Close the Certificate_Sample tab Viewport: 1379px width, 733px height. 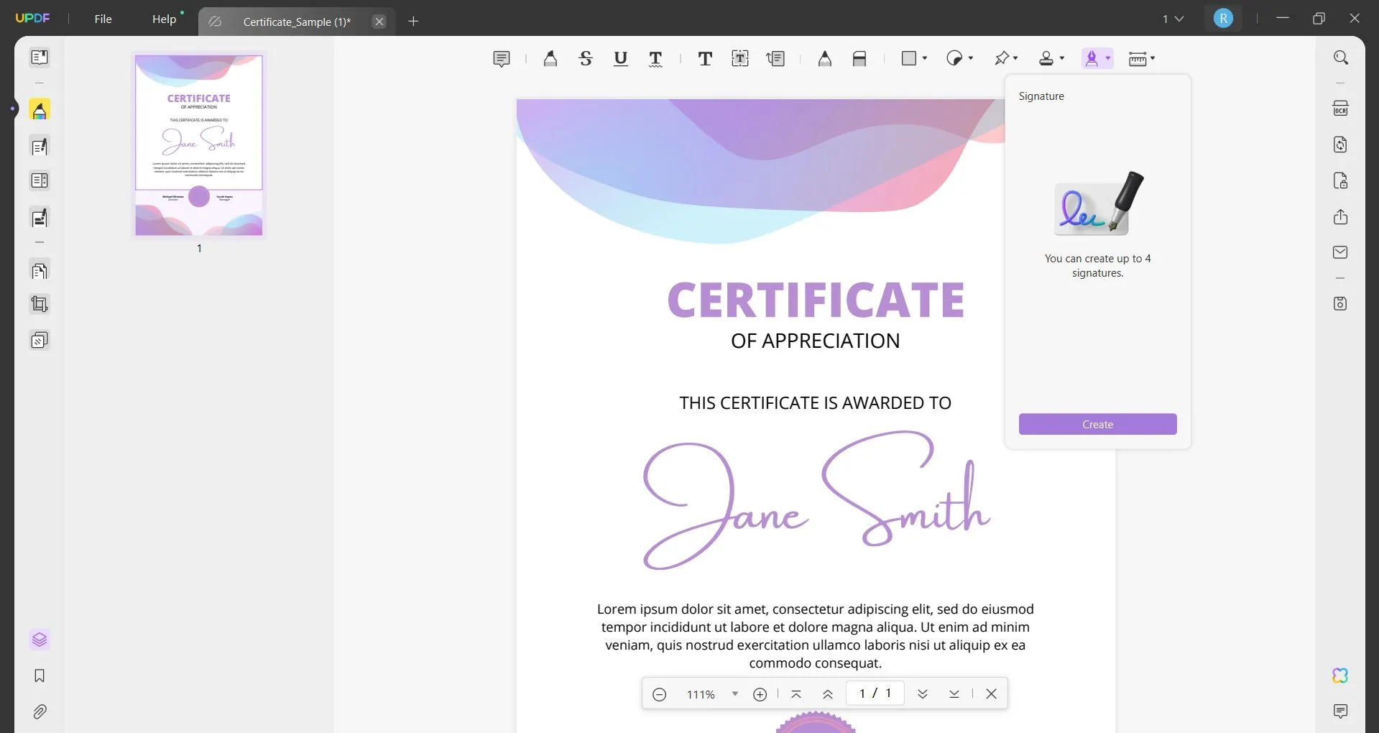(x=379, y=22)
